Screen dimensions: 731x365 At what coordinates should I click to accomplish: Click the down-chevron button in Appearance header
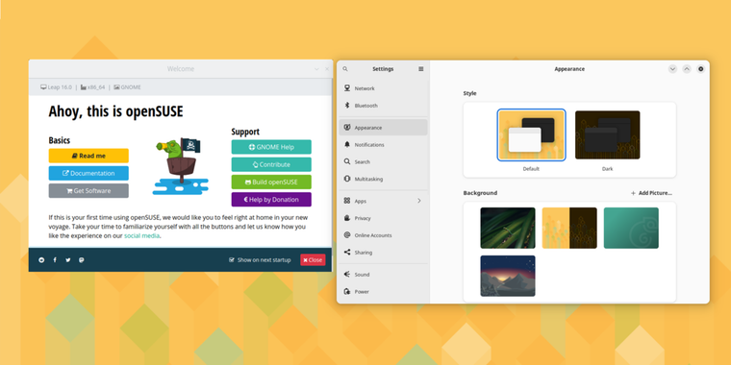[x=672, y=69]
